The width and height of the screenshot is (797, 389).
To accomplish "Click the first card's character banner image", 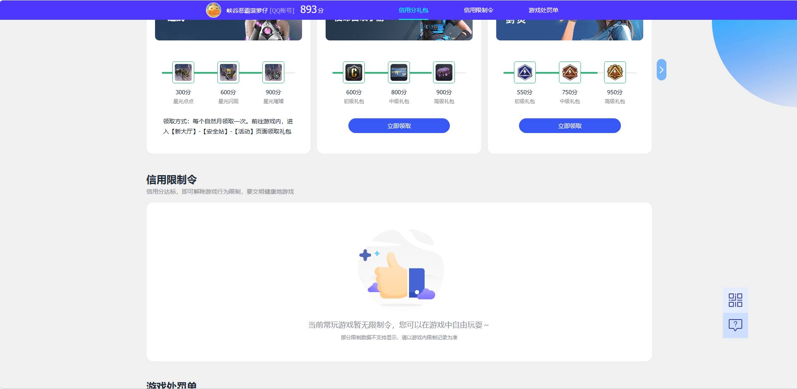I will 228,30.
